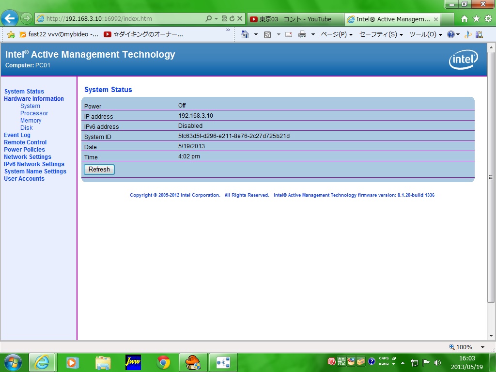
Task: Click the Action Center flag icon
Action: click(x=426, y=362)
